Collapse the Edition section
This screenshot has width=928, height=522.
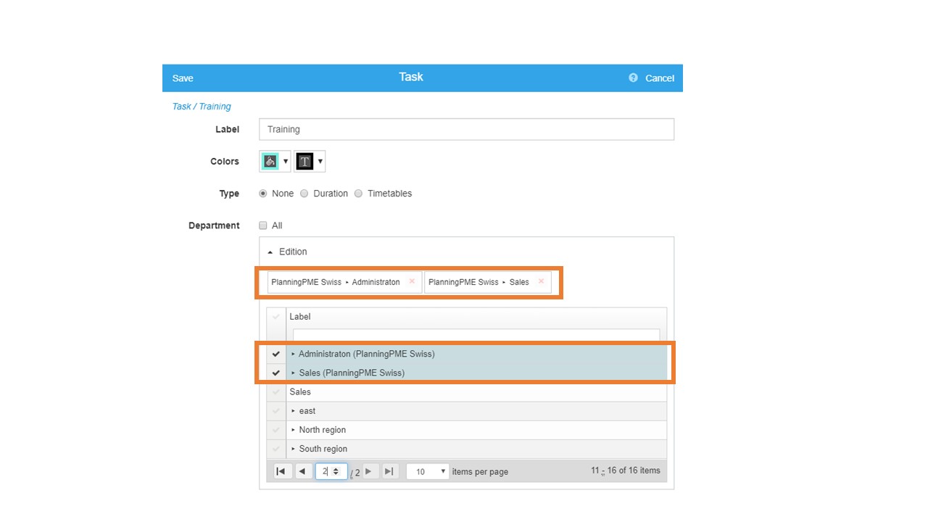(x=270, y=252)
